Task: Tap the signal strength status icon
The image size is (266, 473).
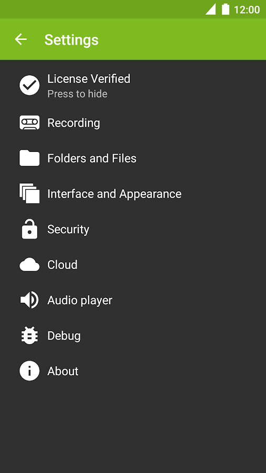Action: (210, 9)
